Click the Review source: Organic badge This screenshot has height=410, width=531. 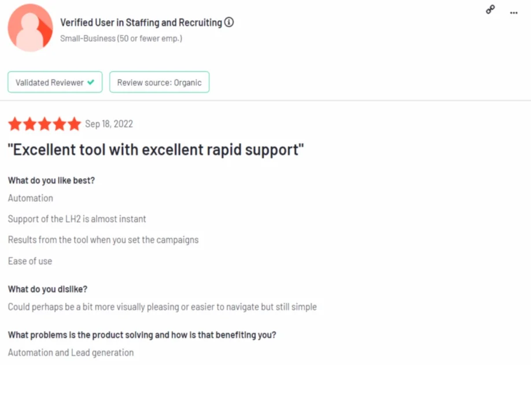click(159, 83)
